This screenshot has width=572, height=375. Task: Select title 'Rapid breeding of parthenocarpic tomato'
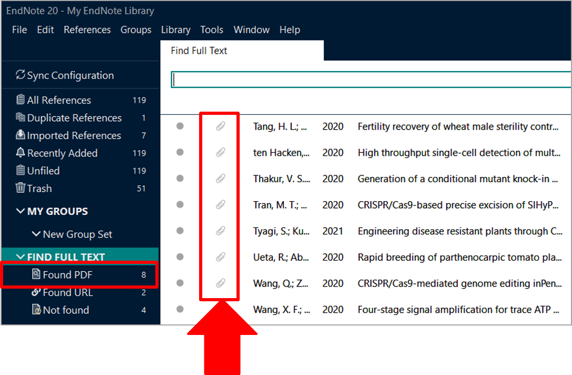tap(459, 258)
